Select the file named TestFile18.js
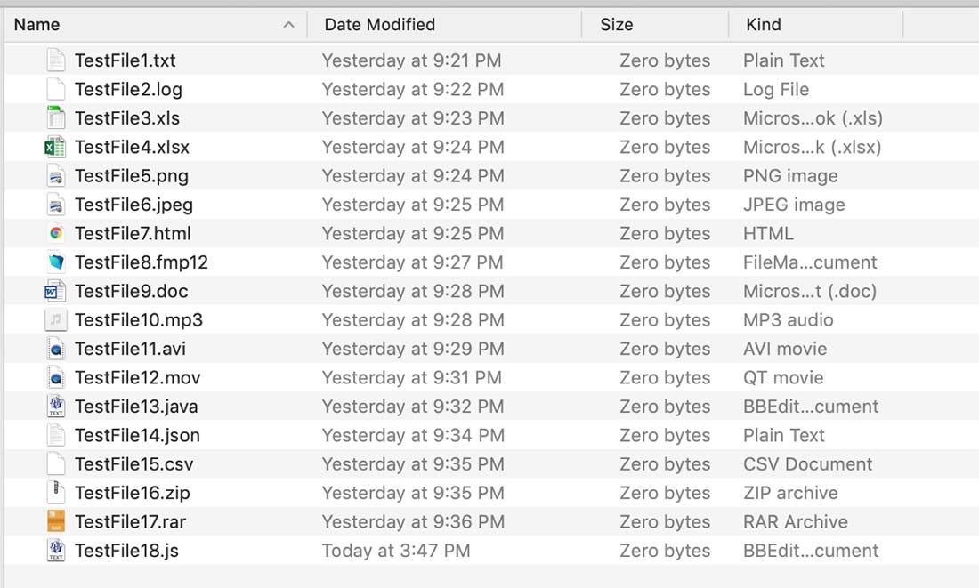 tap(126, 551)
